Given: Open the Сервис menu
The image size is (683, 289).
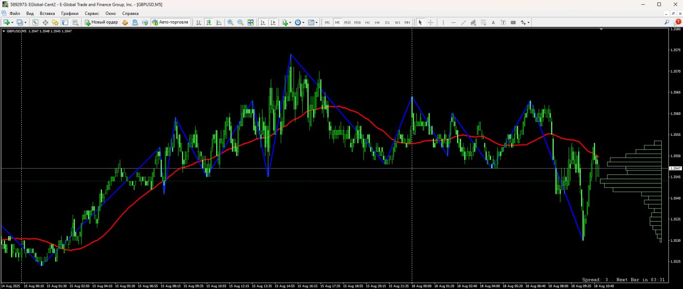Looking at the screenshot, I should click(x=92, y=13).
